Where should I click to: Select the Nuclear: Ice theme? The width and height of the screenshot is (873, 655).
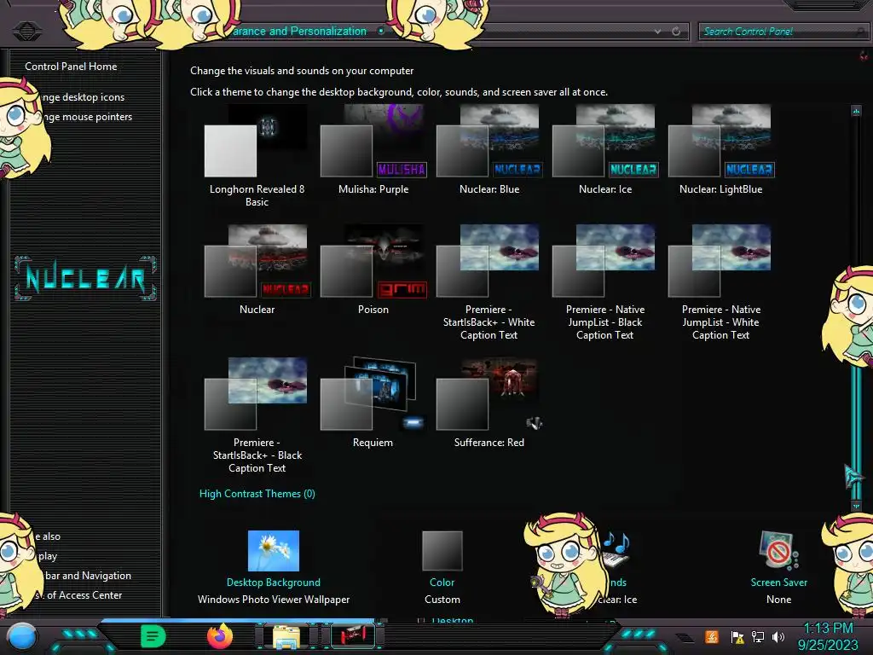(605, 149)
